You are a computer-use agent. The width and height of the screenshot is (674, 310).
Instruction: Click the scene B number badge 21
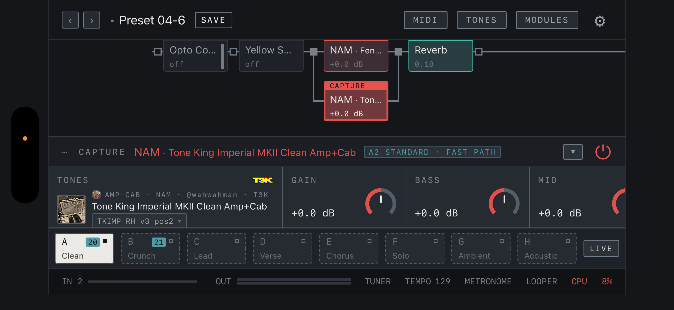[159, 242]
